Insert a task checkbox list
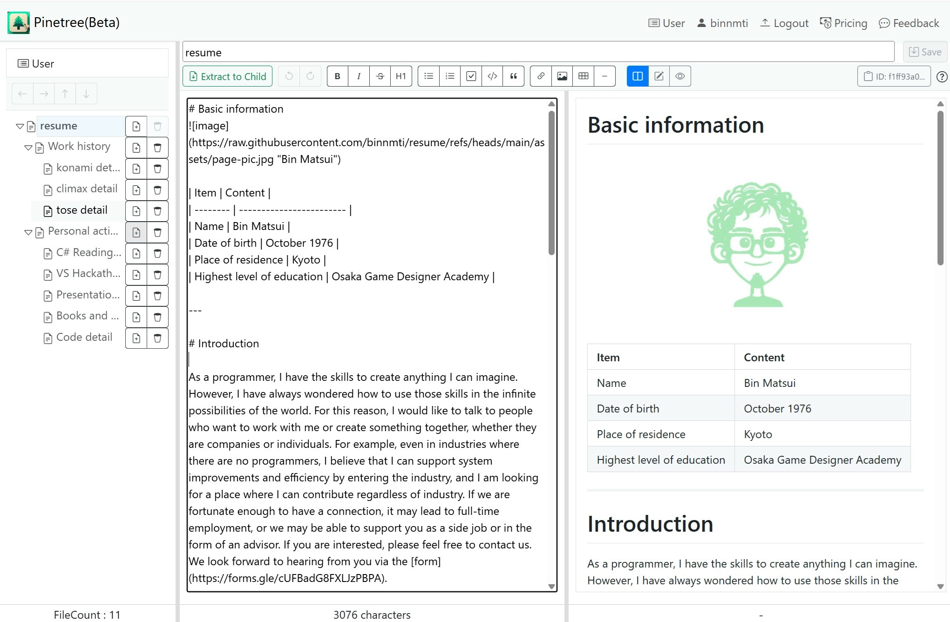 click(x=470, y=76)
